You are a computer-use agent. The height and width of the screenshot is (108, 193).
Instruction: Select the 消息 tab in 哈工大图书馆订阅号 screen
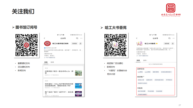coord(46,62)
